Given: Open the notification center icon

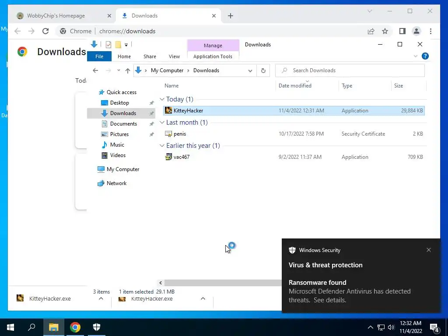Looking at the screenshot, I should (434, 327).
